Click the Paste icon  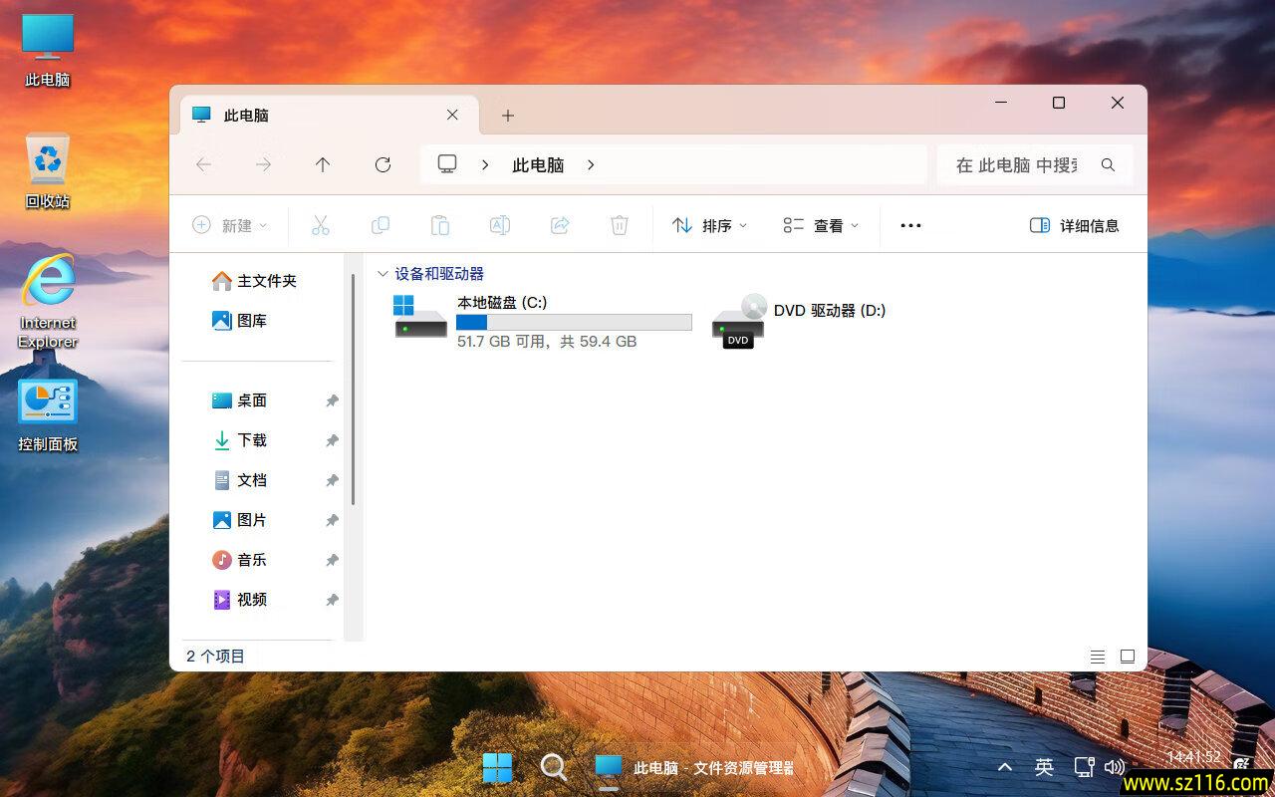440,225
